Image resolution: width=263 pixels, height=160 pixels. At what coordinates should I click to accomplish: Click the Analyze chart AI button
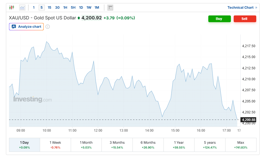[26, 27]
